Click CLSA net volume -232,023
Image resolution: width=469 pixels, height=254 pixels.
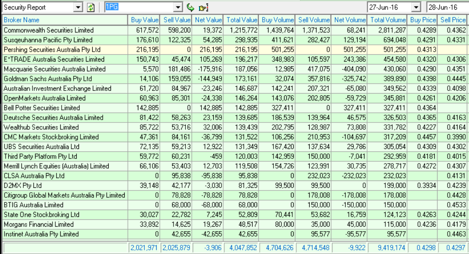pos(353,175)
